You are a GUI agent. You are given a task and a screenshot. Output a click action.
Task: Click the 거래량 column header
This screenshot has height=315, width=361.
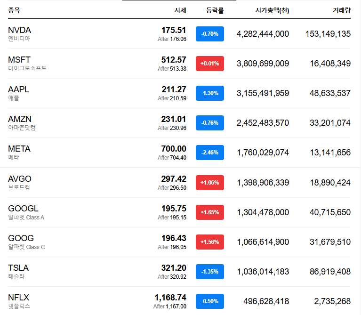point(342,10)
